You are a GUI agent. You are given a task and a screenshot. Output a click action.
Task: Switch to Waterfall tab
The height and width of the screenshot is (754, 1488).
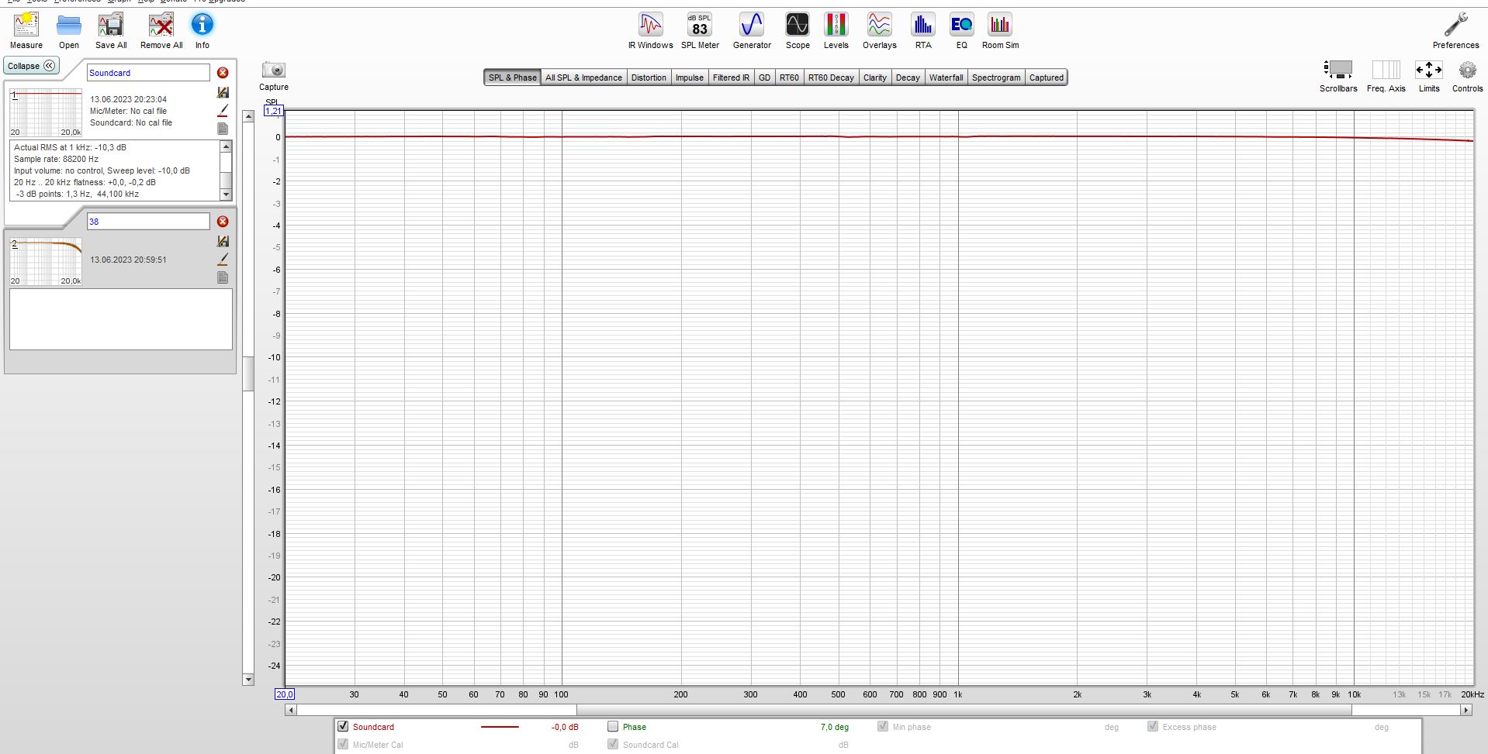click(946, 77)
